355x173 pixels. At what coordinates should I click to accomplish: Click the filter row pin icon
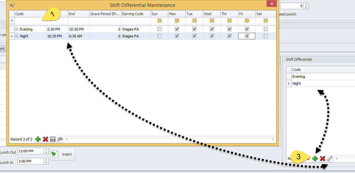(12, 21)
